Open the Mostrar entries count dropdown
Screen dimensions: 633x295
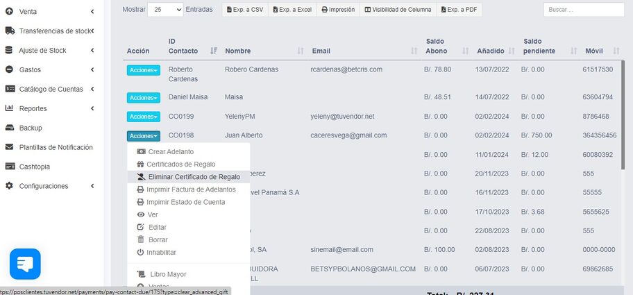(165, 10)
